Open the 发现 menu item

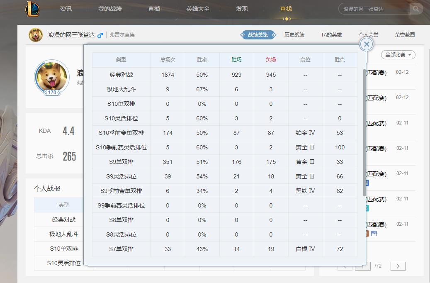(242, 8)
